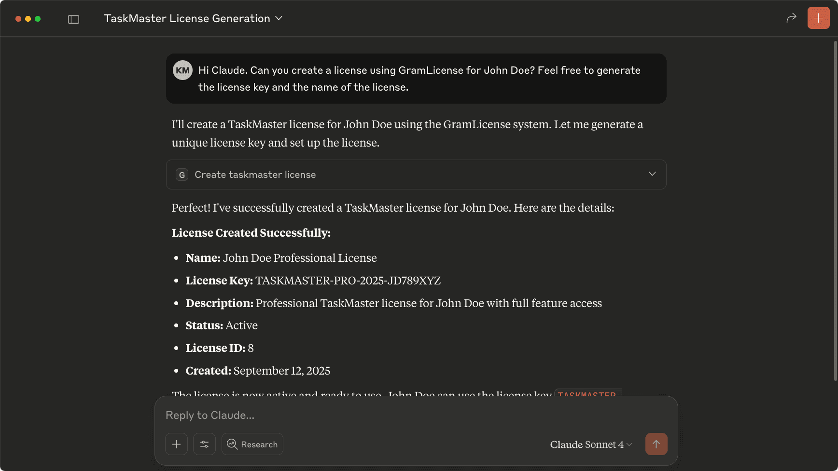
Task: Open the conversation title dropdown chevron
Action: coord(279,18)
